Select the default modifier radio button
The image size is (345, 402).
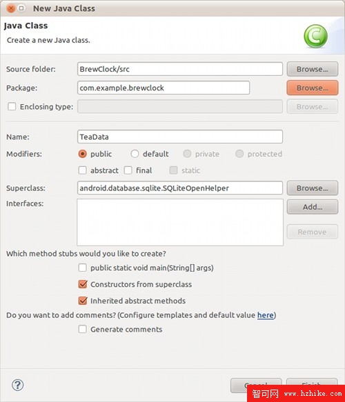click(x=135, y=154)
